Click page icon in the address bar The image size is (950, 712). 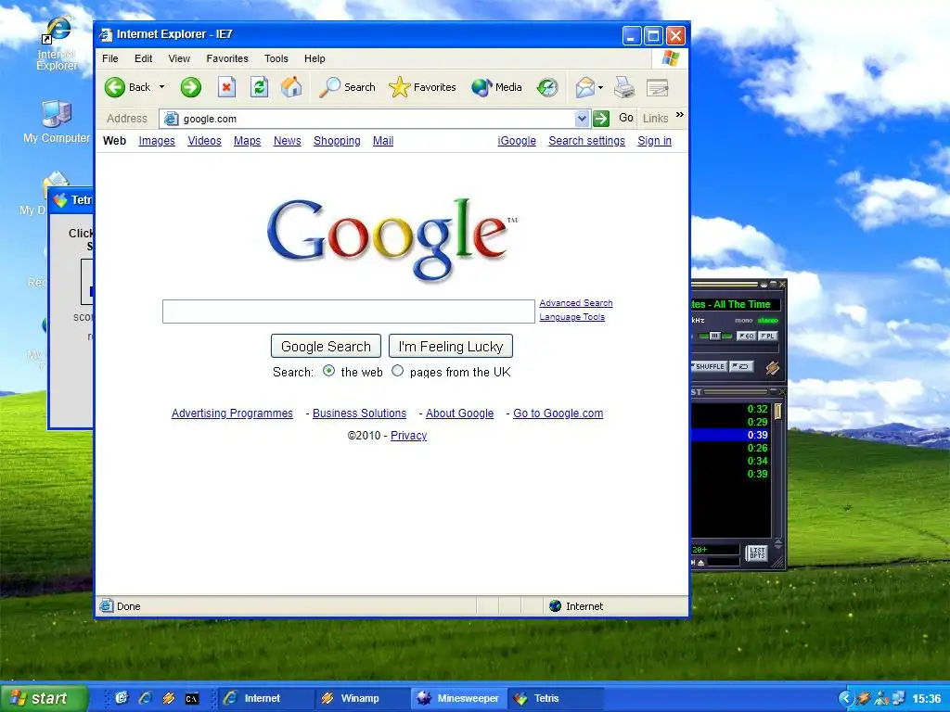(x=172, y=119)
